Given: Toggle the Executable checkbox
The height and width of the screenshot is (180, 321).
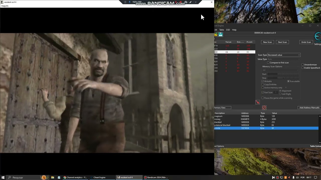Looking at the screenshot, I should (x=288, y=81).
